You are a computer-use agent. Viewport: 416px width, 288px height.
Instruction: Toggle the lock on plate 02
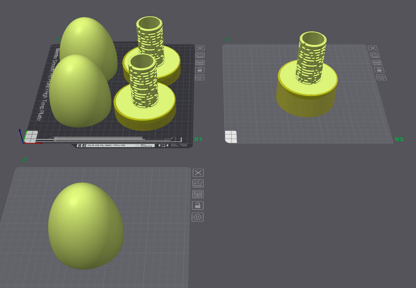click(379, 70)
